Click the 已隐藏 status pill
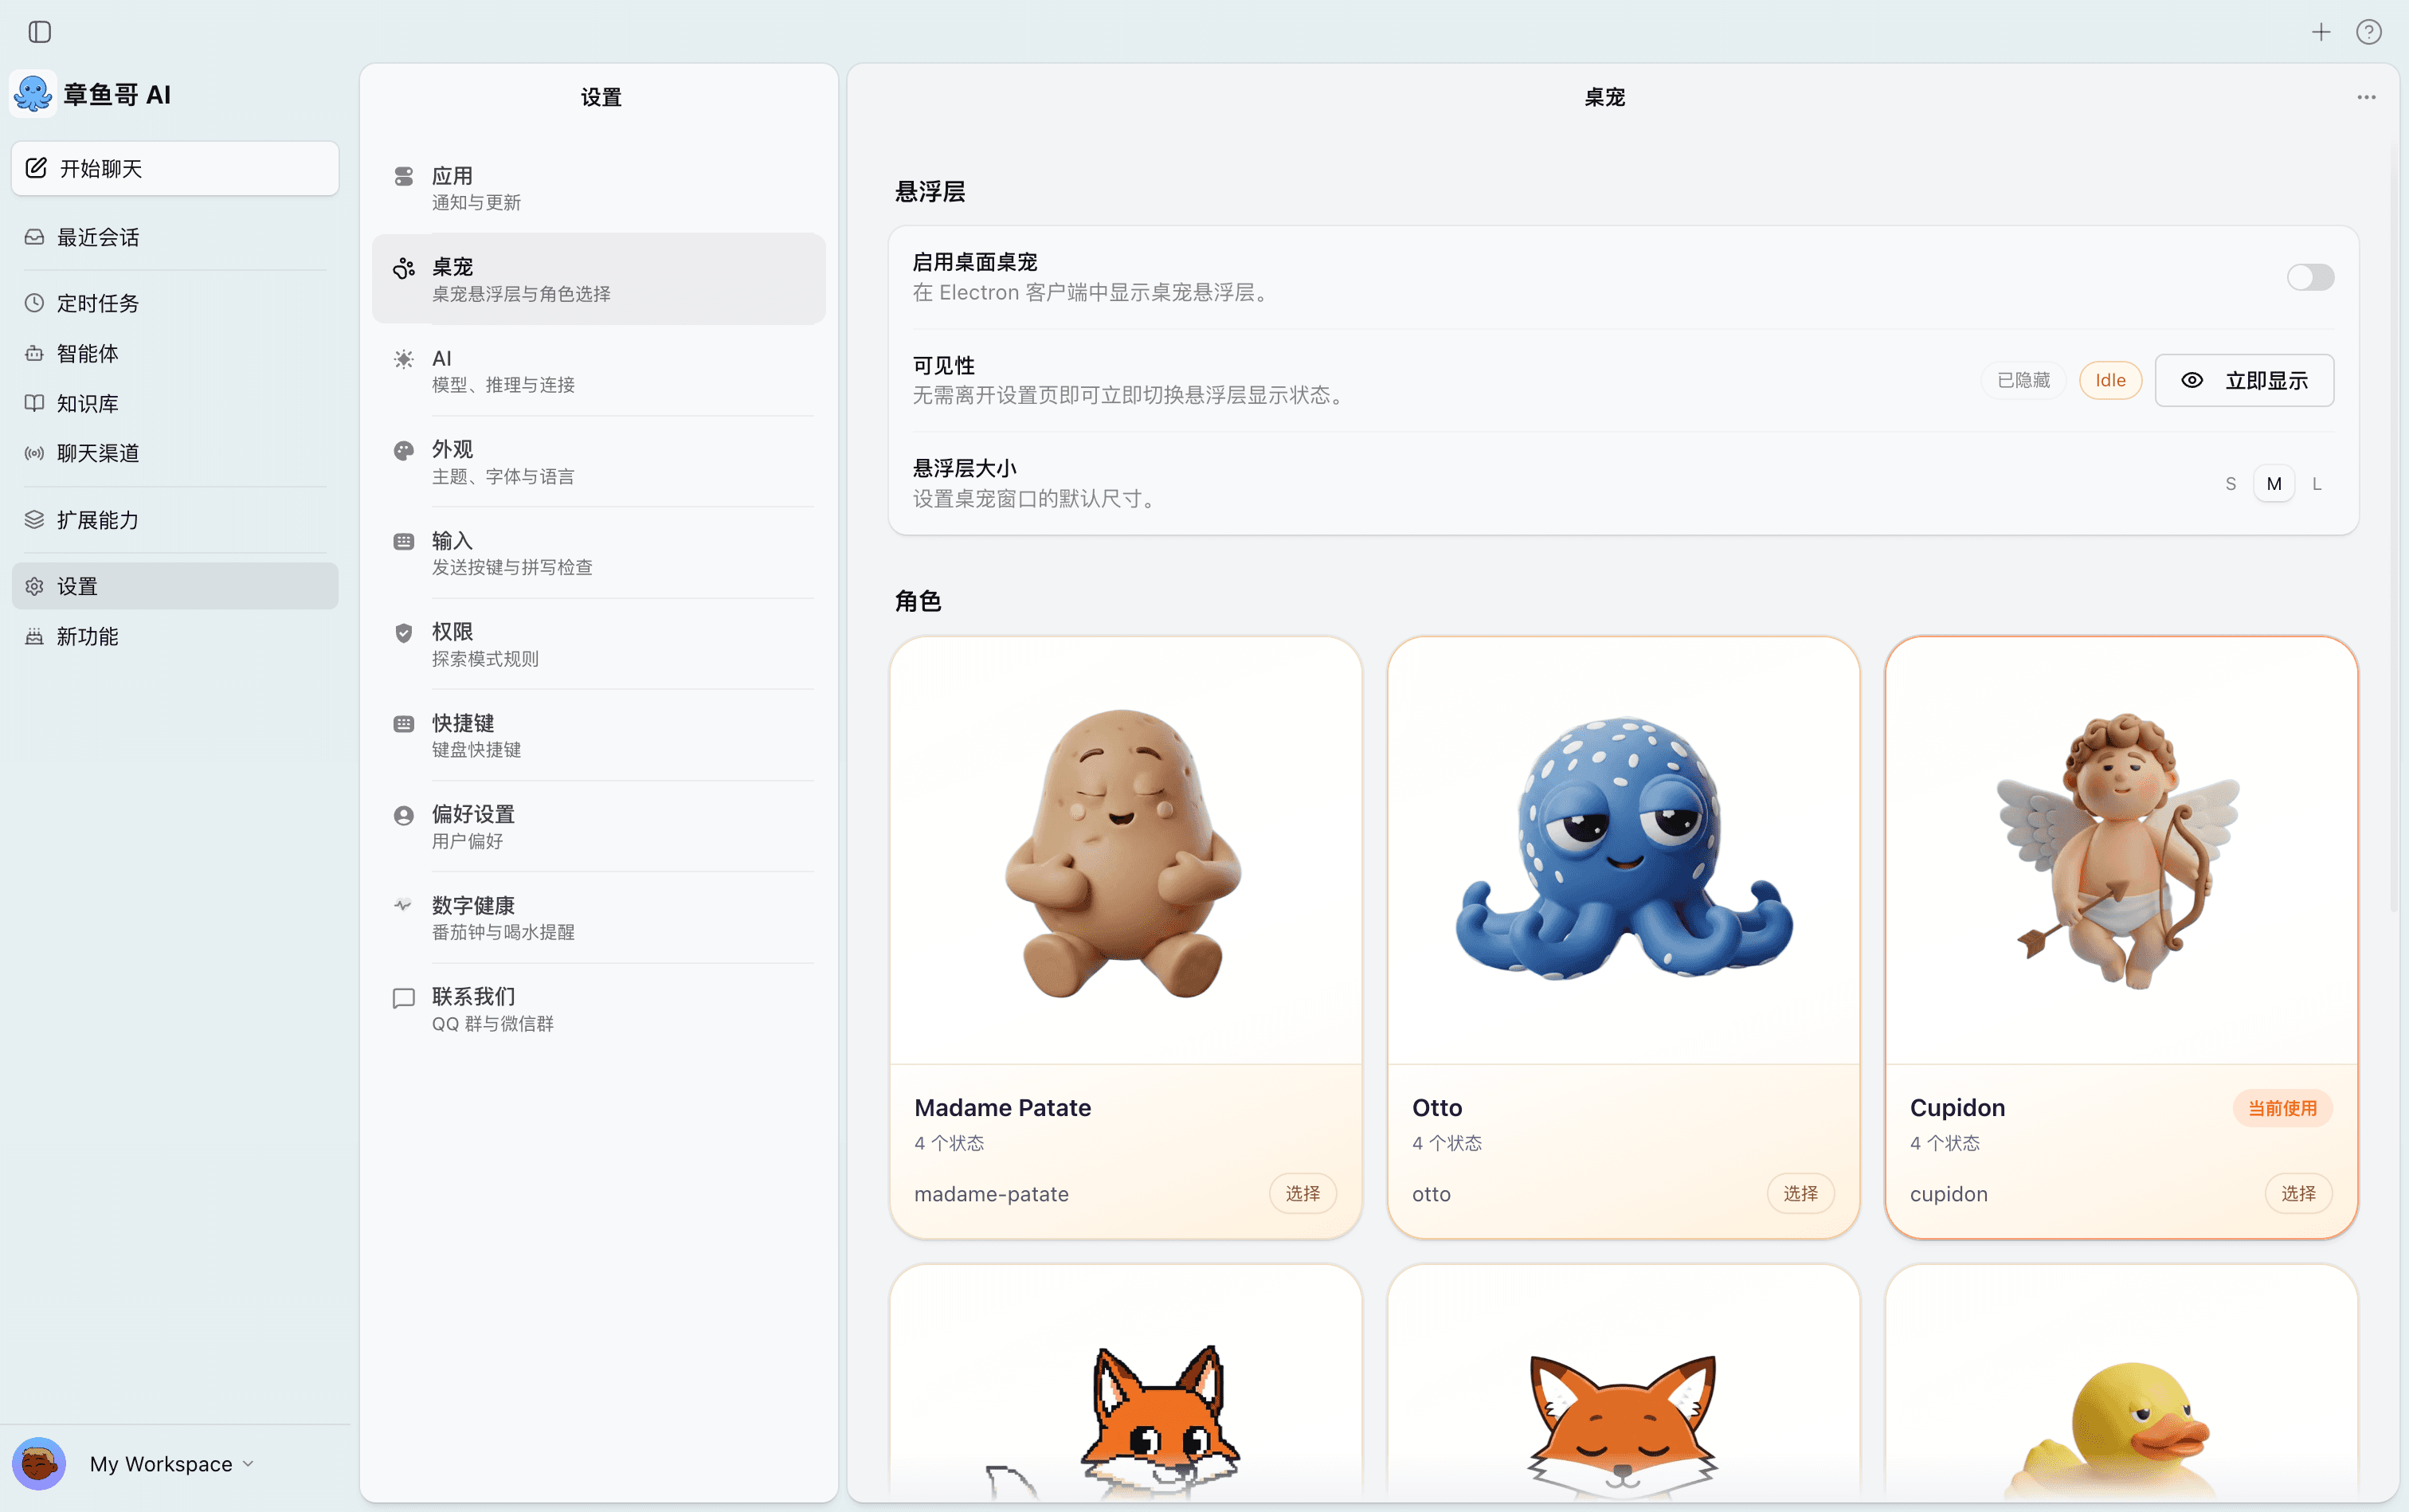2409x1512 pixels. tap(2021, 380)
